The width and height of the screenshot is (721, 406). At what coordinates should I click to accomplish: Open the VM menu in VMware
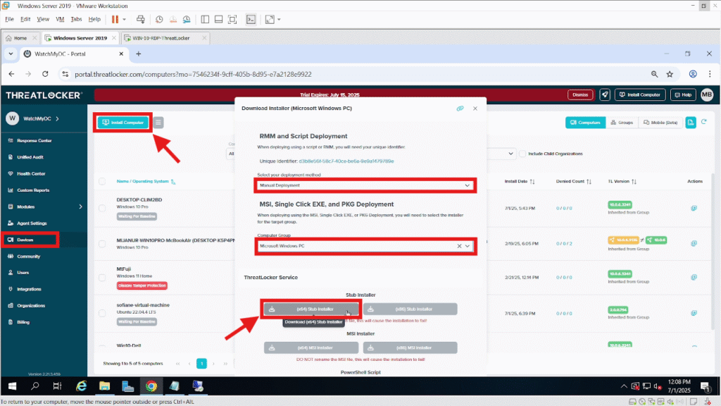pos(60,19)
